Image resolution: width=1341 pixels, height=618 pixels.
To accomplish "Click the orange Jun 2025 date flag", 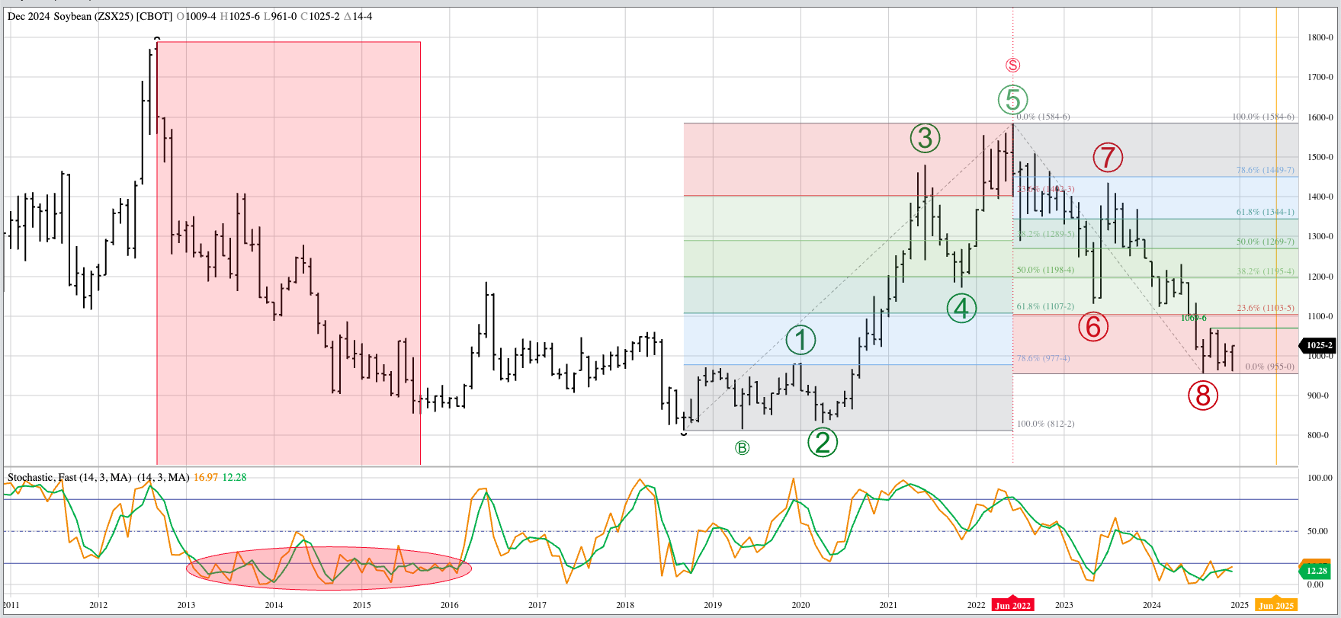I will [1276, 606].
